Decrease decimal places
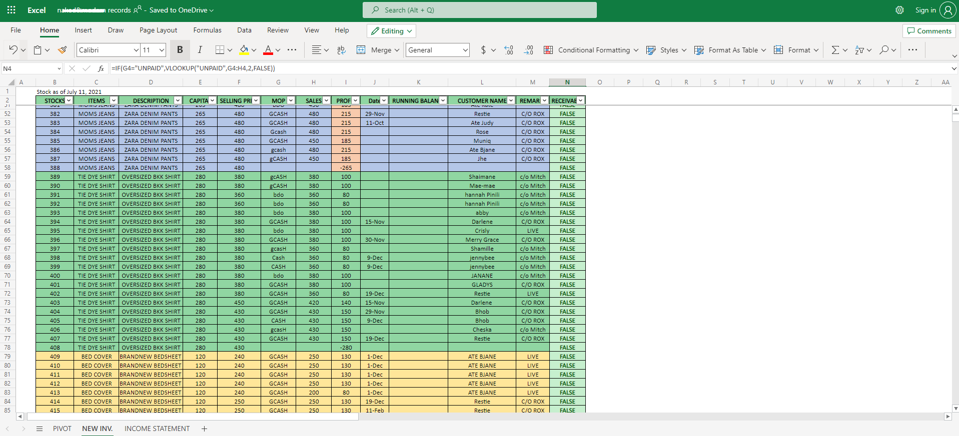This screenshot has width=959, height=436. click(529, 50)
